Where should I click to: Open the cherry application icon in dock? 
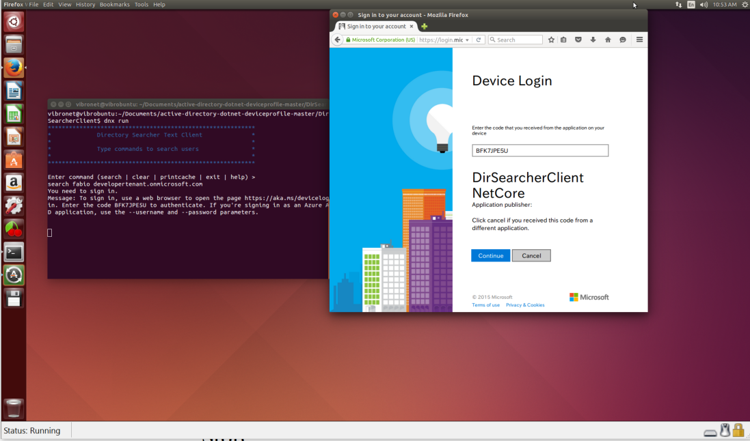point(14,229)
